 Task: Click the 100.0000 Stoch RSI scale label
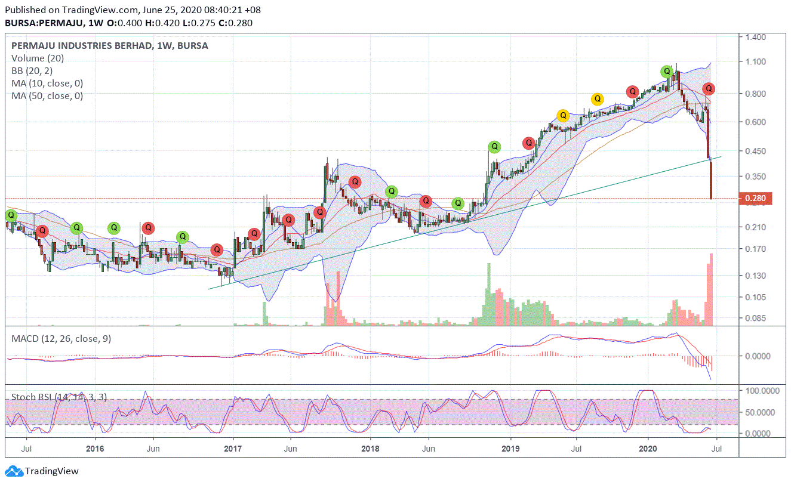click(762, 391)
